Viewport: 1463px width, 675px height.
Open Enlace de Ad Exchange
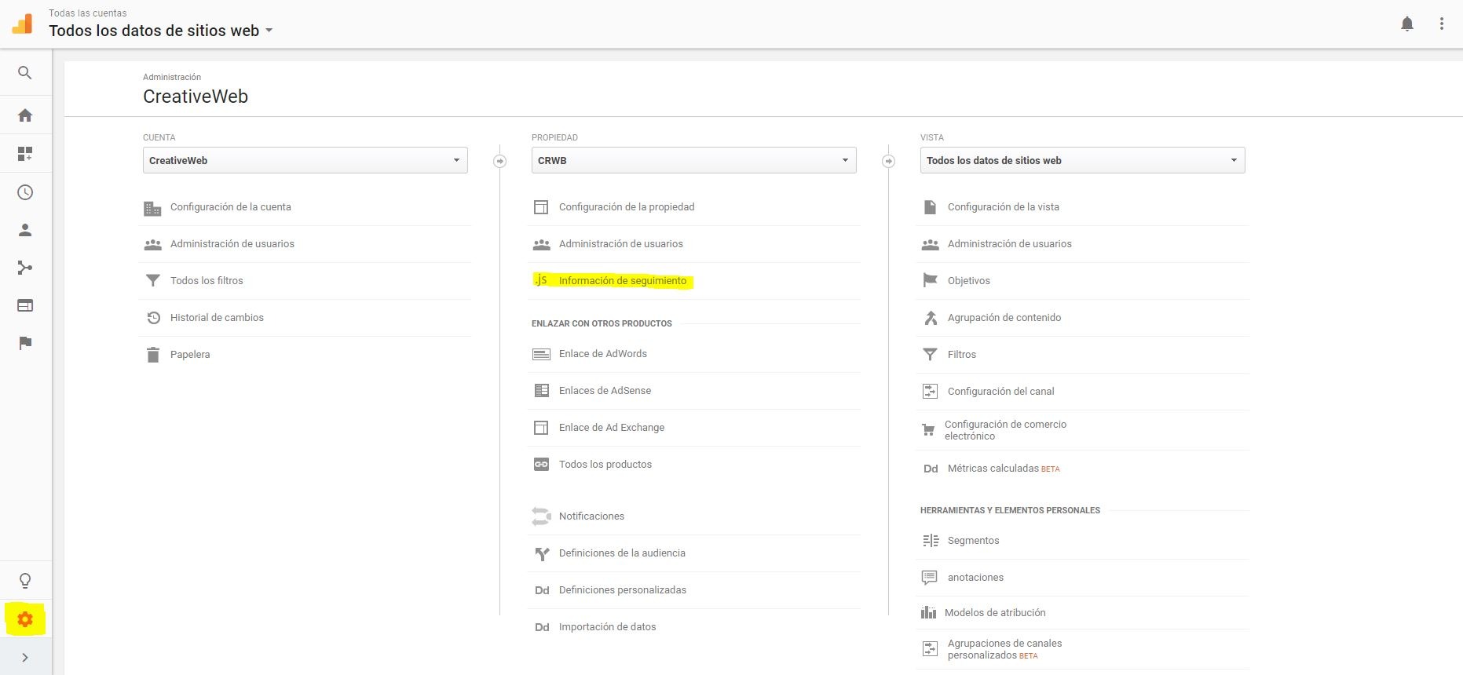(612, 428)
